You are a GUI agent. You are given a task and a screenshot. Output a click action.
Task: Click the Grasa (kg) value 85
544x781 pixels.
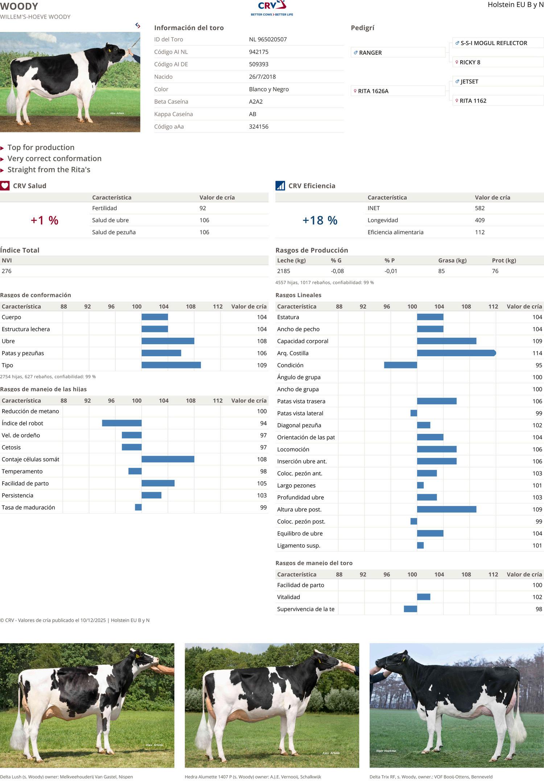click(x=442, y=271)
